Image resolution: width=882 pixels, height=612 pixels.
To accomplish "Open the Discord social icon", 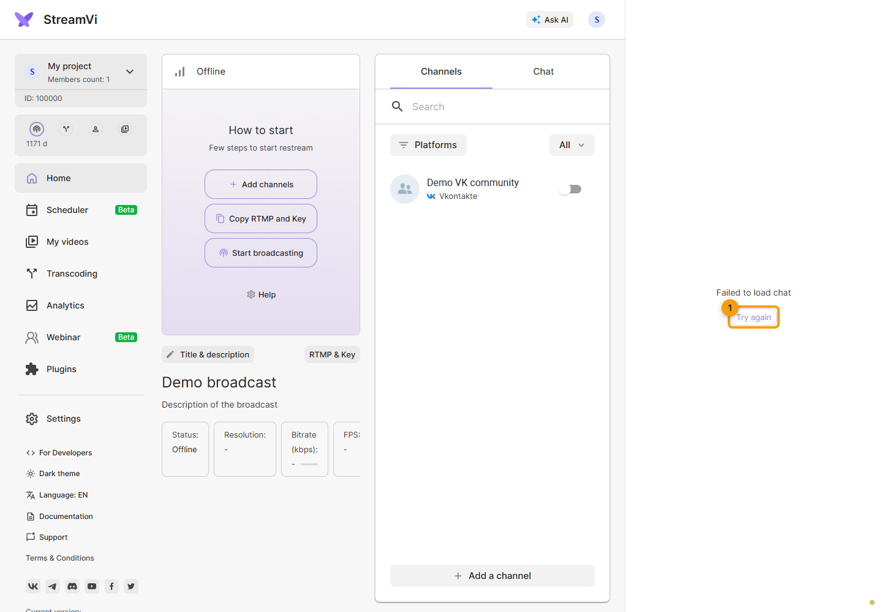I will 72,586.
